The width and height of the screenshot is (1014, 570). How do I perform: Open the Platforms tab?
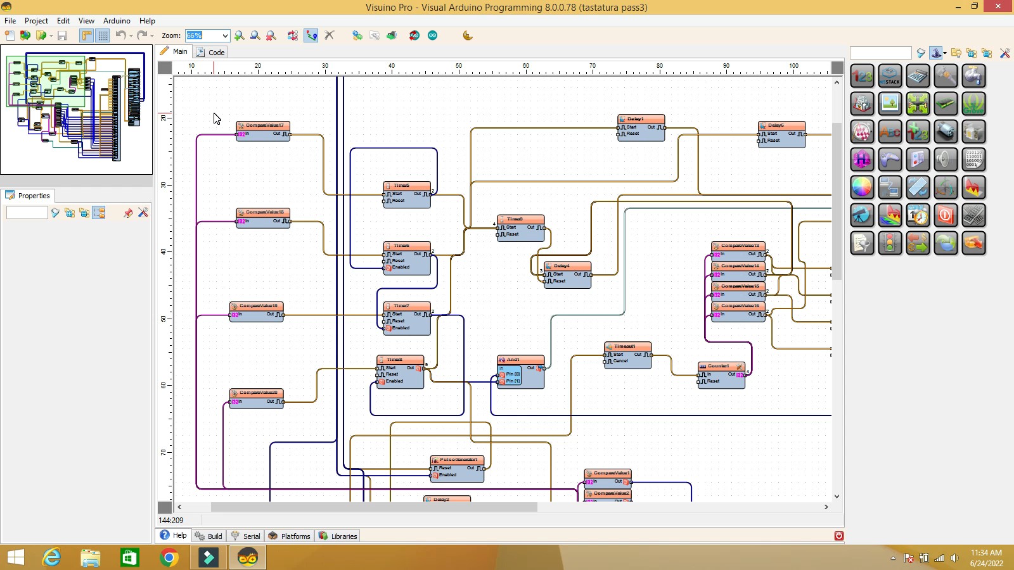(290, 536)
